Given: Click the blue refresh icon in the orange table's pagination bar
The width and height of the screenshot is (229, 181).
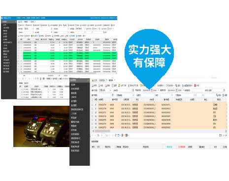Looking at the screenshot, I should tap(116, 135).
